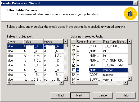Click the columns list scroll-right arrow
139x102 pixels.
[x=125, y=83]
